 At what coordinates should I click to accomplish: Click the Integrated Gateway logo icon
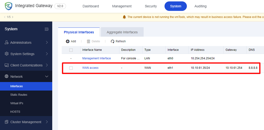click(8, 6)
